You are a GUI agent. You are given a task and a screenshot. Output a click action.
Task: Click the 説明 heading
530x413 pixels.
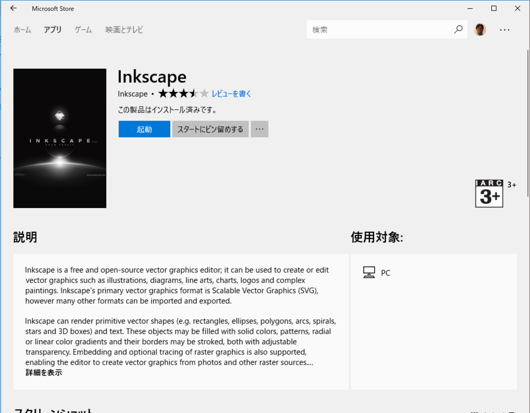25,237
